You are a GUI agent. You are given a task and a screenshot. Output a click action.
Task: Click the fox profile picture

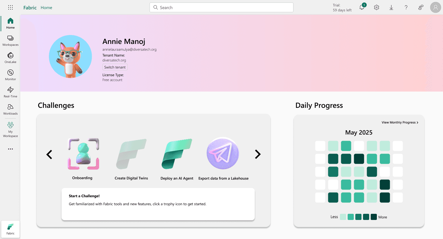70,57
